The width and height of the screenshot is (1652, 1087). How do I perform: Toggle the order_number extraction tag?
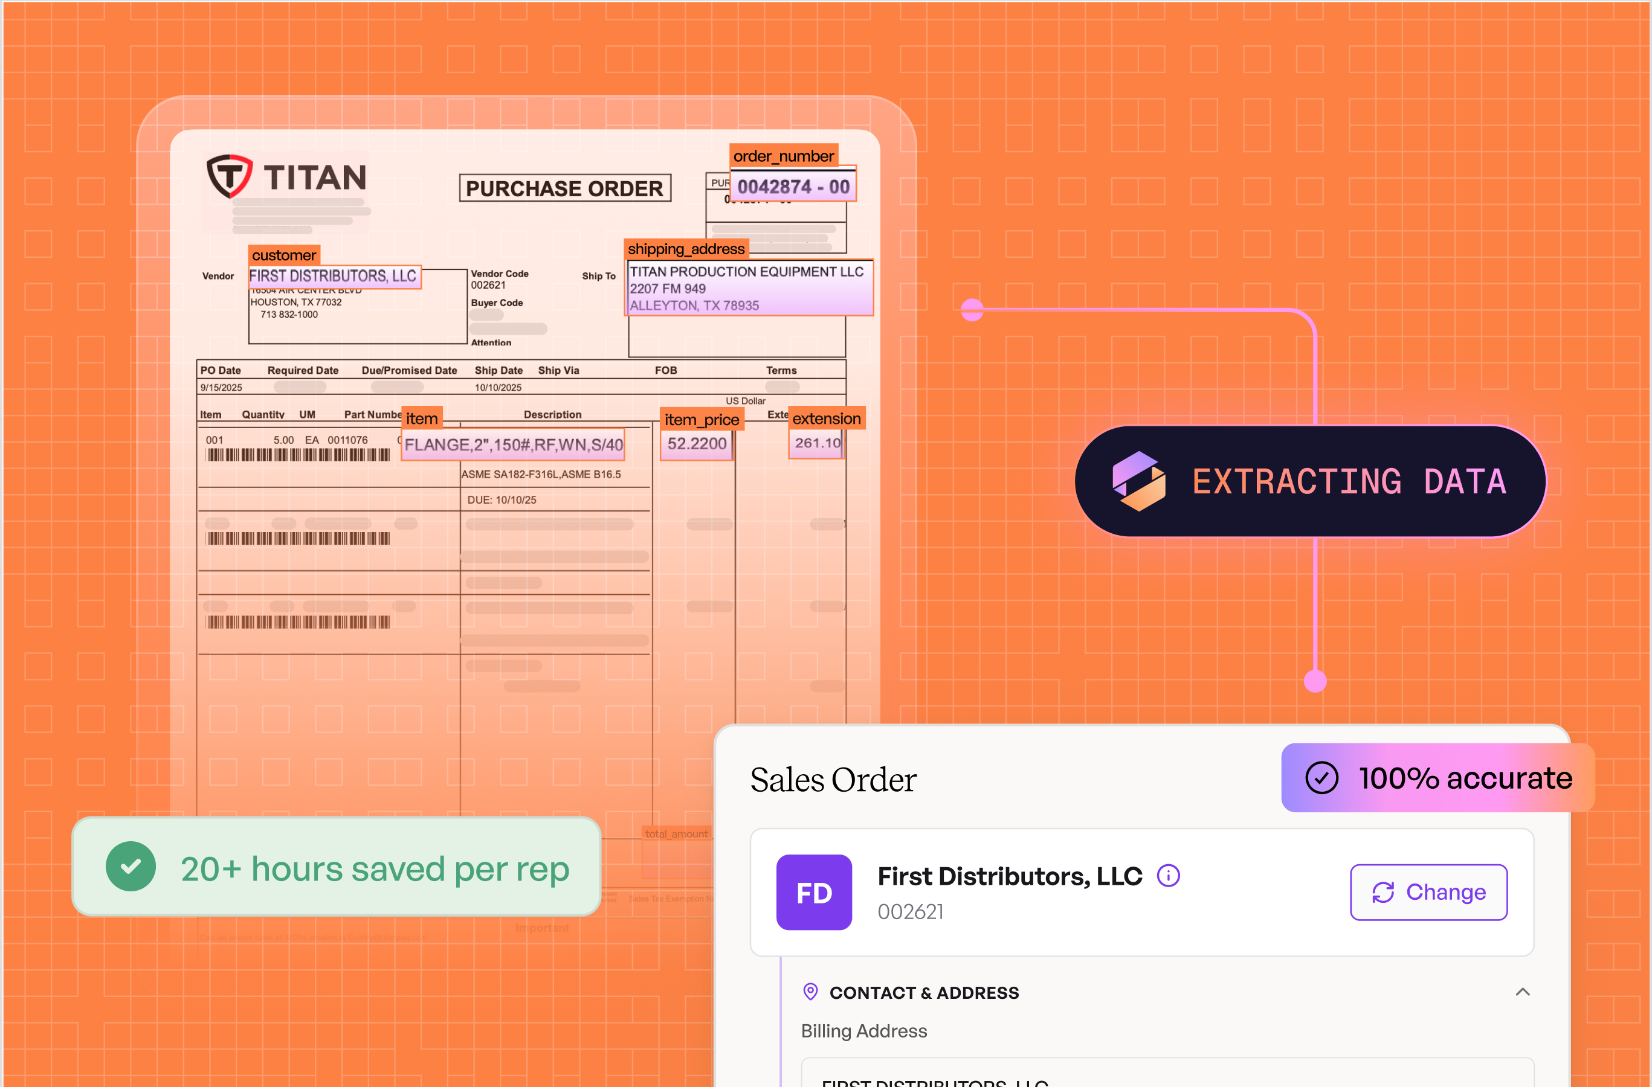pyautogui.click(x=783, y=156)
